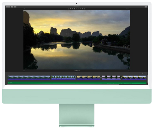This screenshot has width=153, height=130.
Task: Open the Color Balance adjustment tool
Action: pyautogui.click(x=69, y=9)
